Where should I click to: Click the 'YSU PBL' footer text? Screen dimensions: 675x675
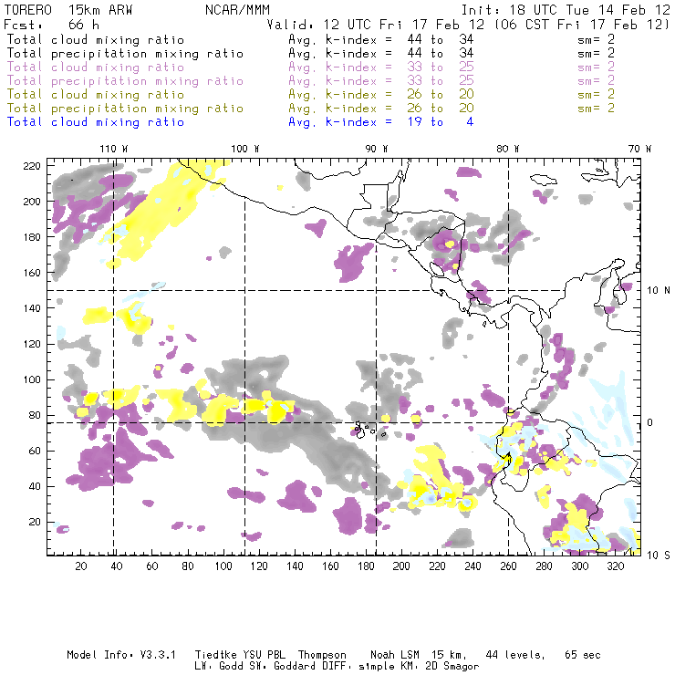tap(265, 655)
